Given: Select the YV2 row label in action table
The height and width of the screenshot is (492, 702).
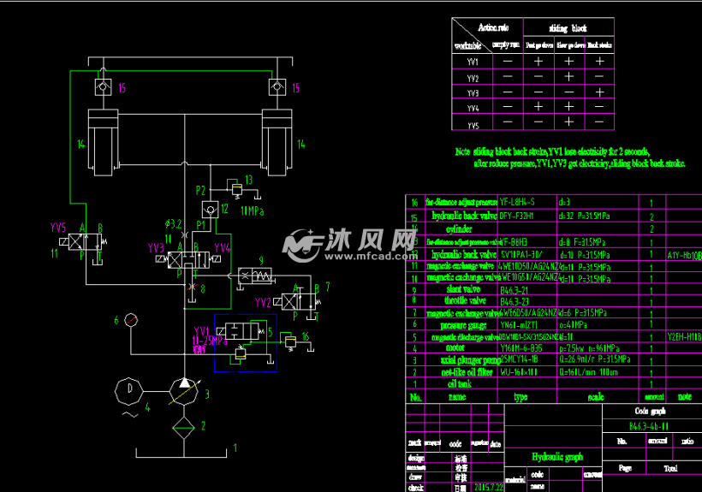Looking at the screenshot, I should [473, 78].
